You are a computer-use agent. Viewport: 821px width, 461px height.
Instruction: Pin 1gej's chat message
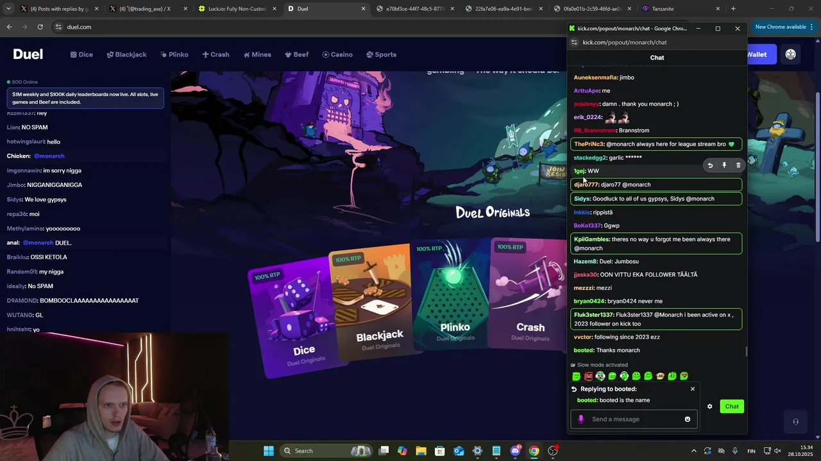(724, 165)
